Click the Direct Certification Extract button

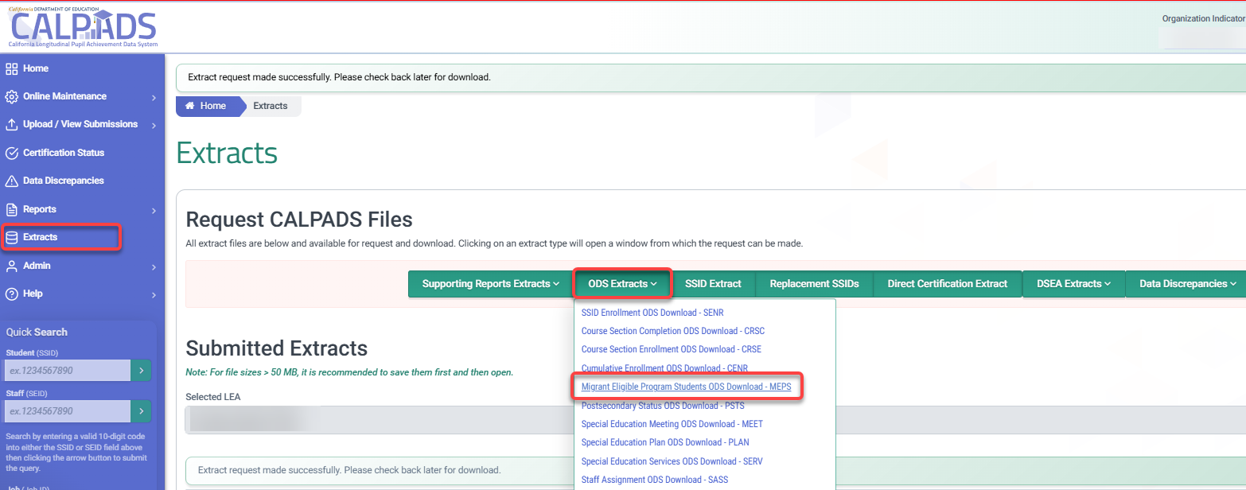948,284
